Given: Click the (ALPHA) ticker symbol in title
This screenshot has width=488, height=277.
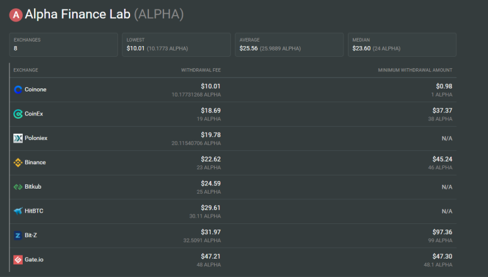Looking at the screenshot, I should click(158, 15).
